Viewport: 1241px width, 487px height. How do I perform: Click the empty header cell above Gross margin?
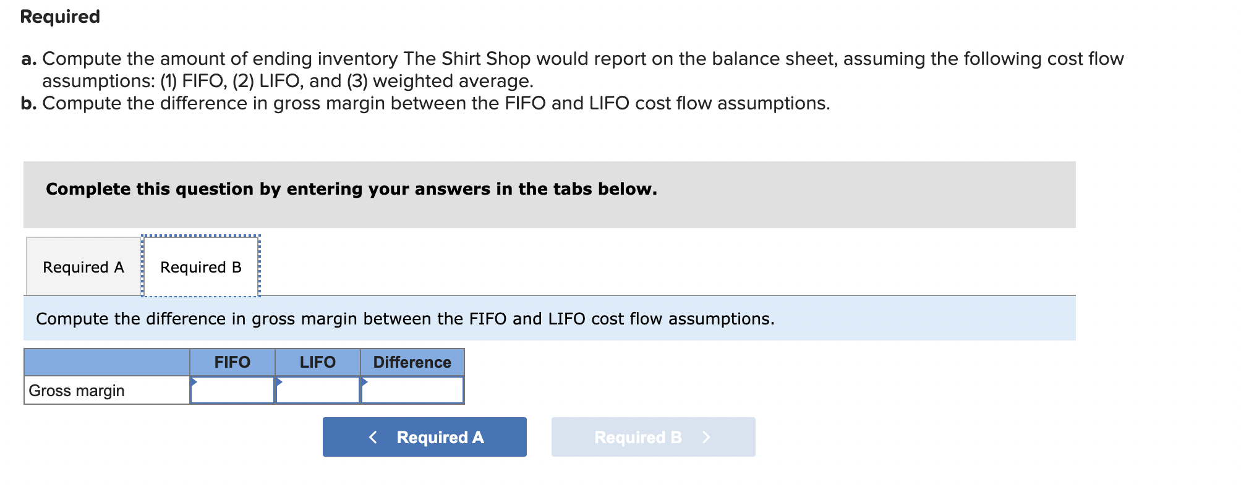(105, 362)
